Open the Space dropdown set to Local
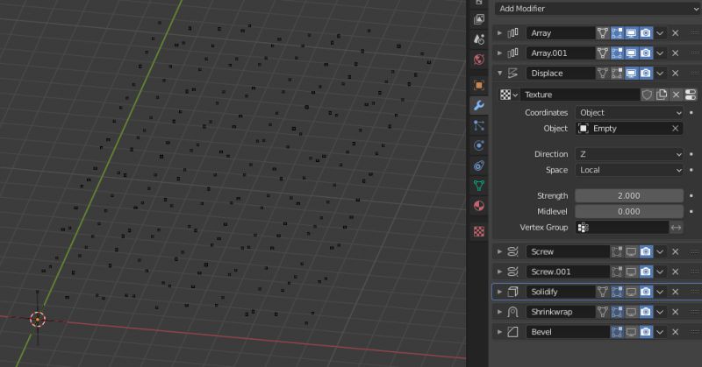 (629, 170)
